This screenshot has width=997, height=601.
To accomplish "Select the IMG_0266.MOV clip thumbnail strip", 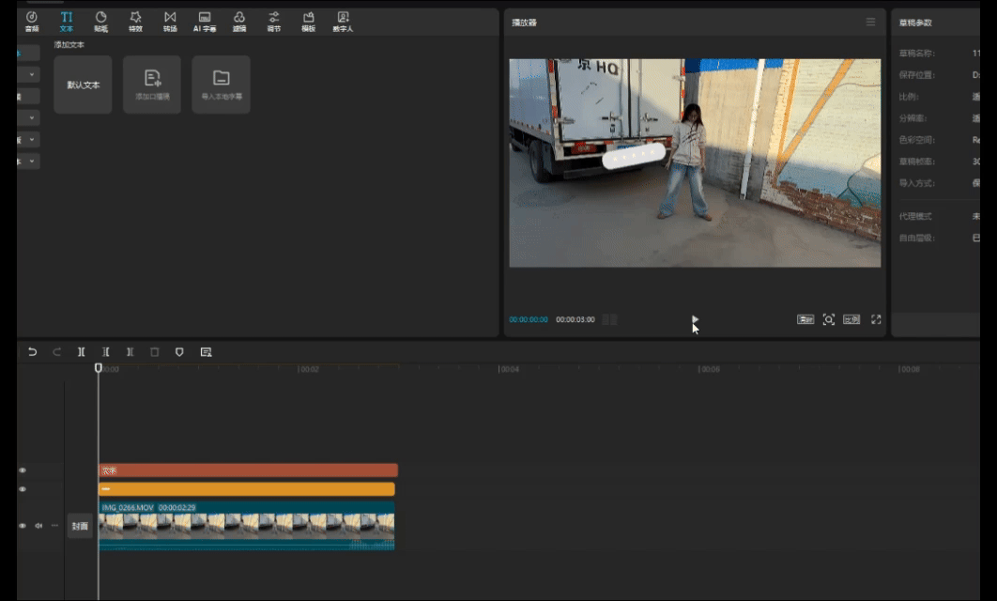I will pos(246,526).
